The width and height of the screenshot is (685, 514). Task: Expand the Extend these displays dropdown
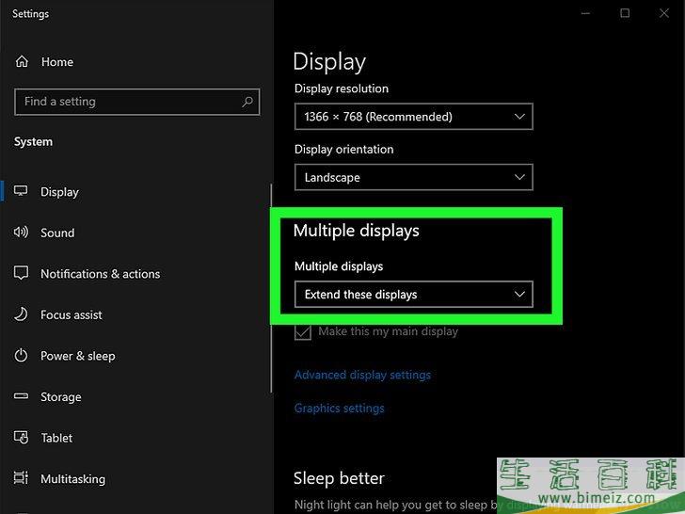tap(414, 294)
